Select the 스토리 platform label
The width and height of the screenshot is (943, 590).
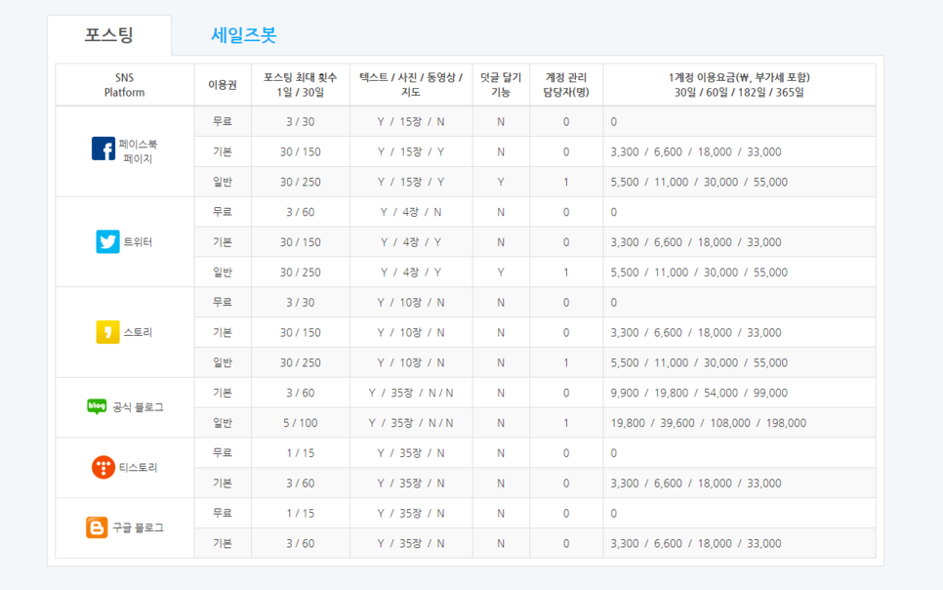[x=138, y=332]
